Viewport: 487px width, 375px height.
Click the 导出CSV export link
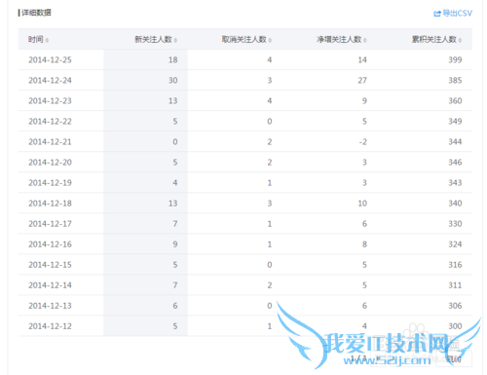[453, 14]
